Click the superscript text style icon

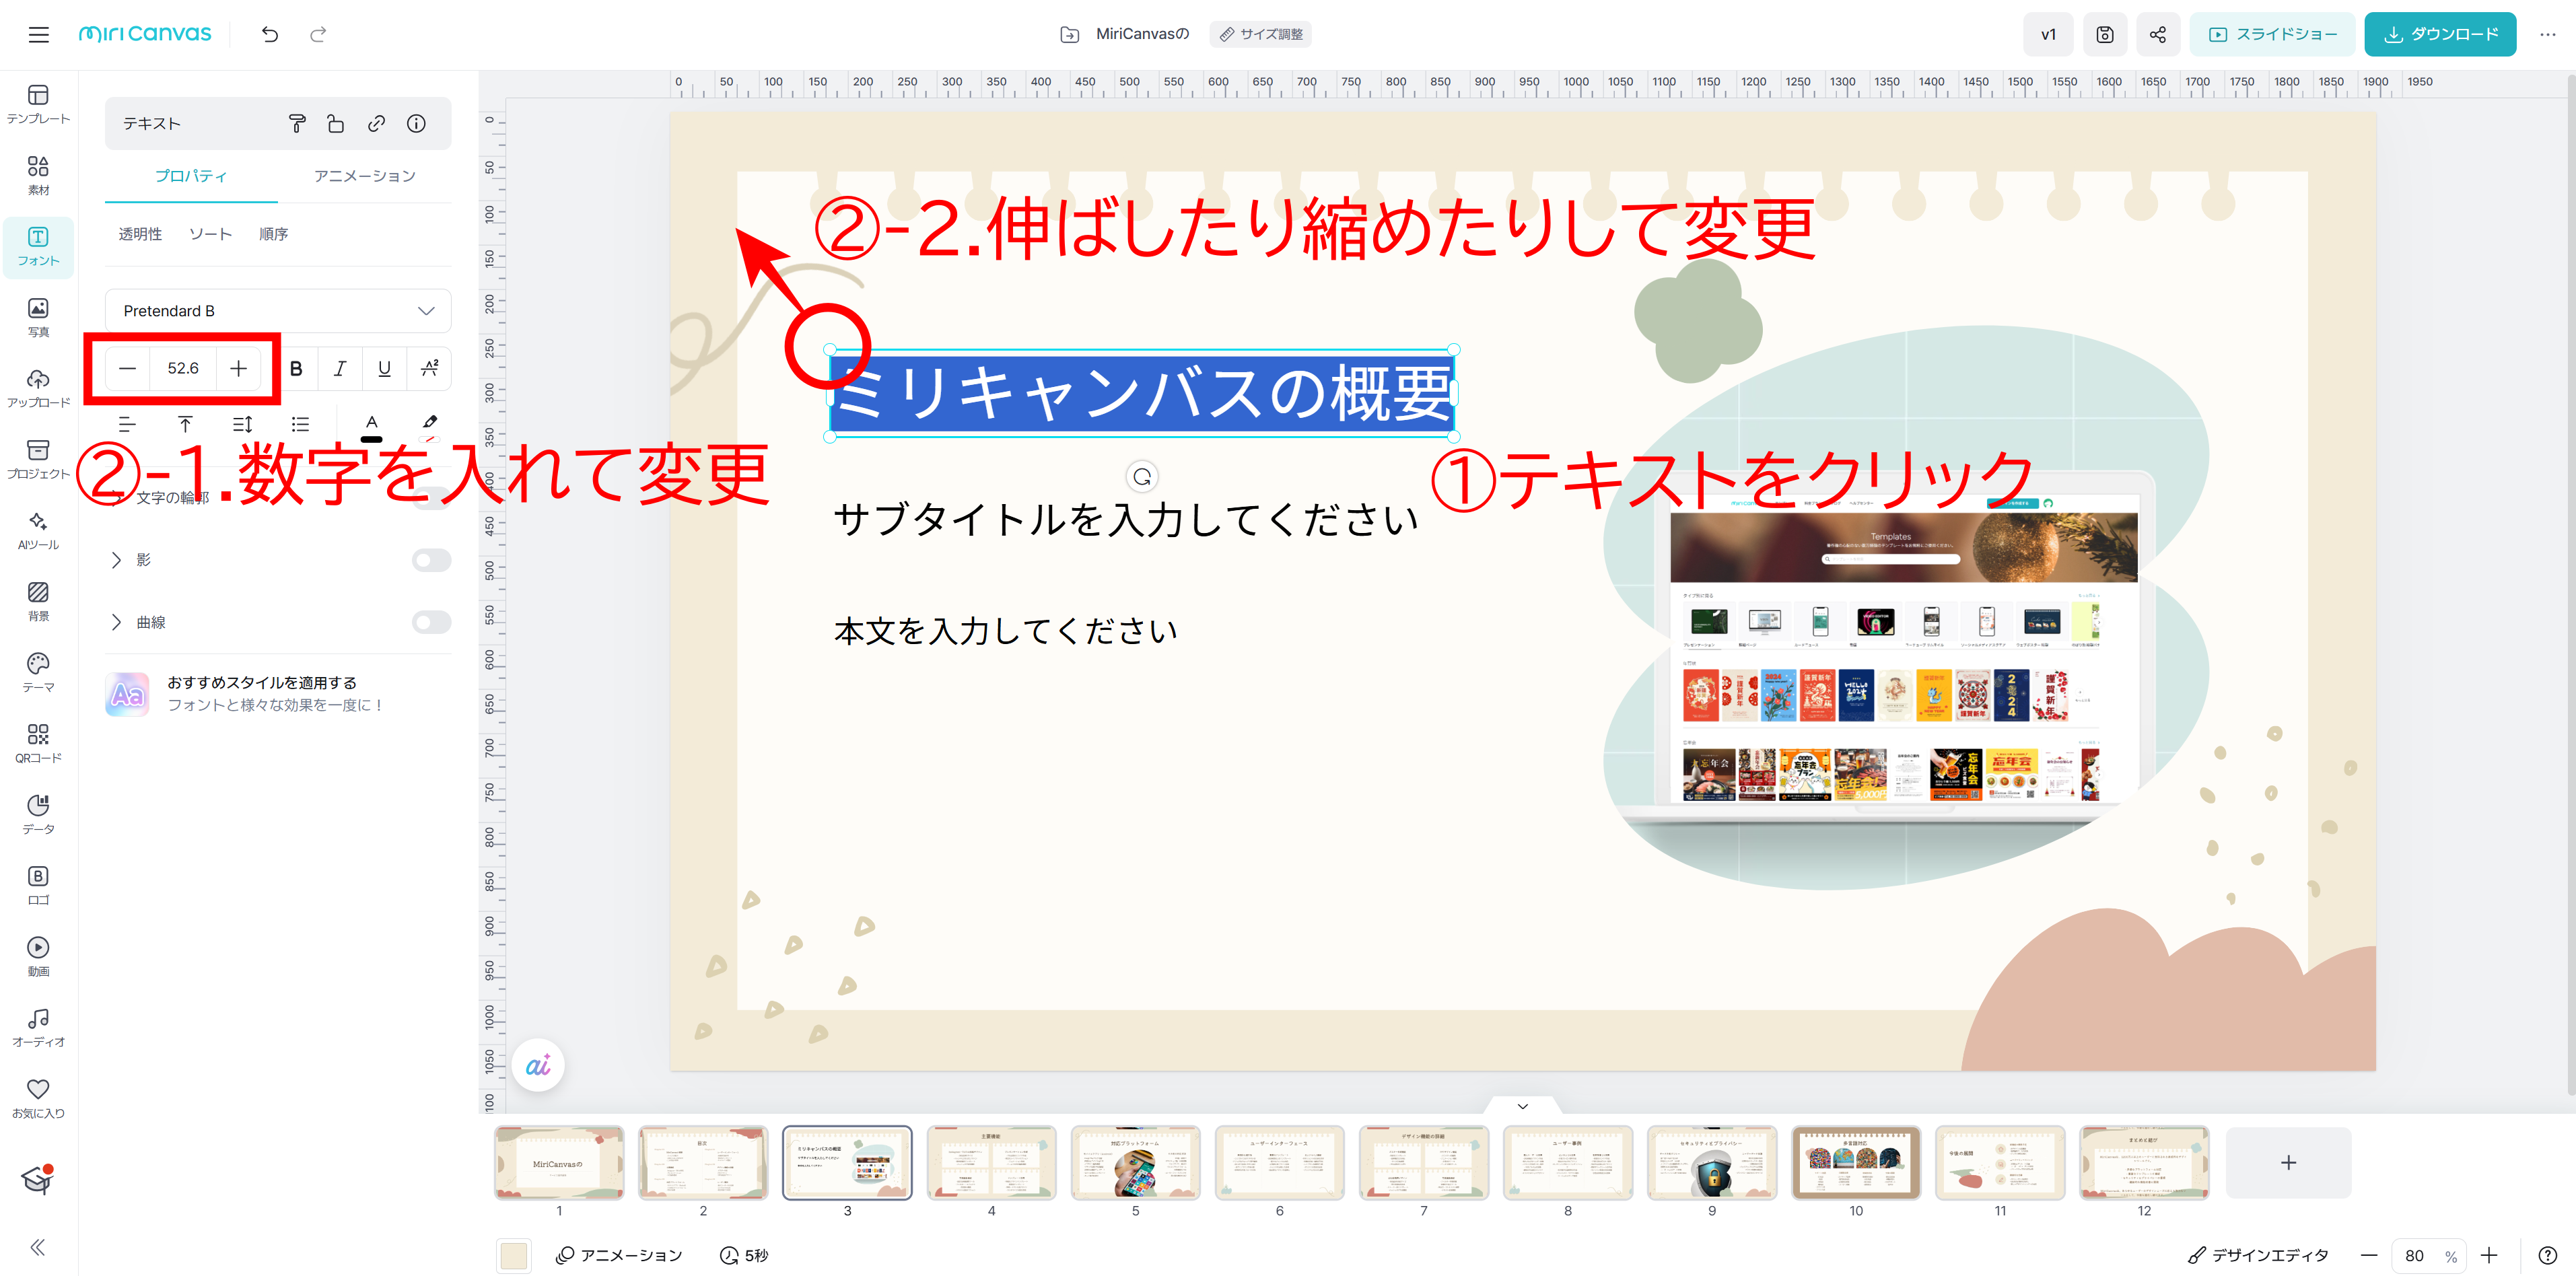pos(429,369)
